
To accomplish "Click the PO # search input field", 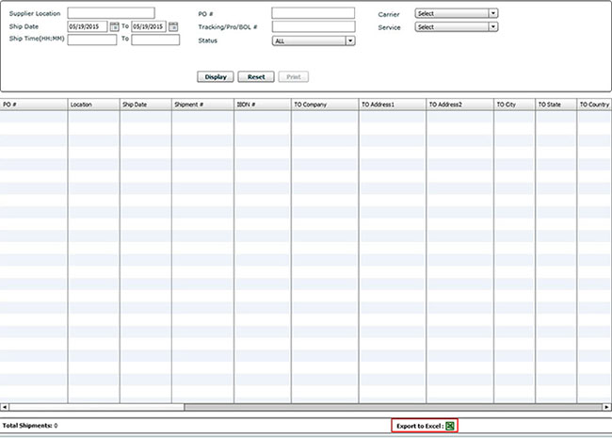I will 313,13.
